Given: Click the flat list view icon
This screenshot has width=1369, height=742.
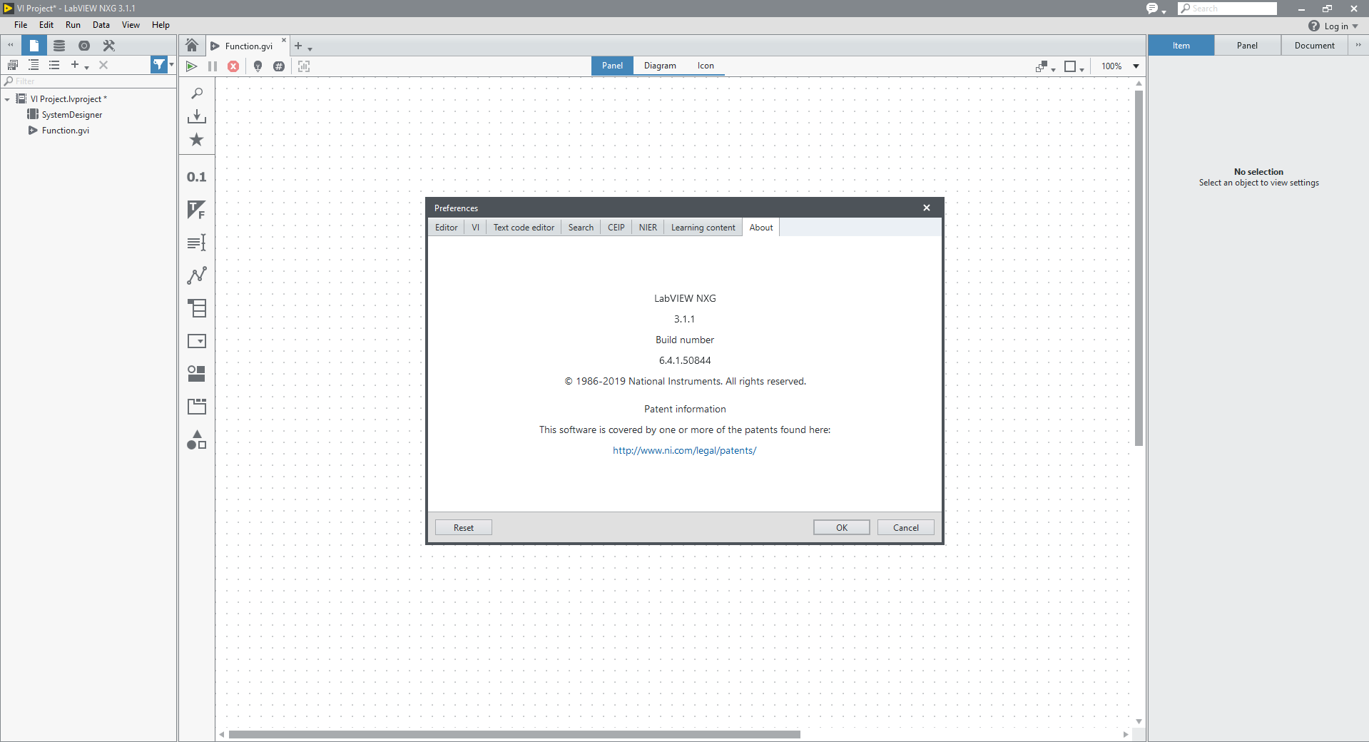Looking at the screenshot, I should [54, 65].
